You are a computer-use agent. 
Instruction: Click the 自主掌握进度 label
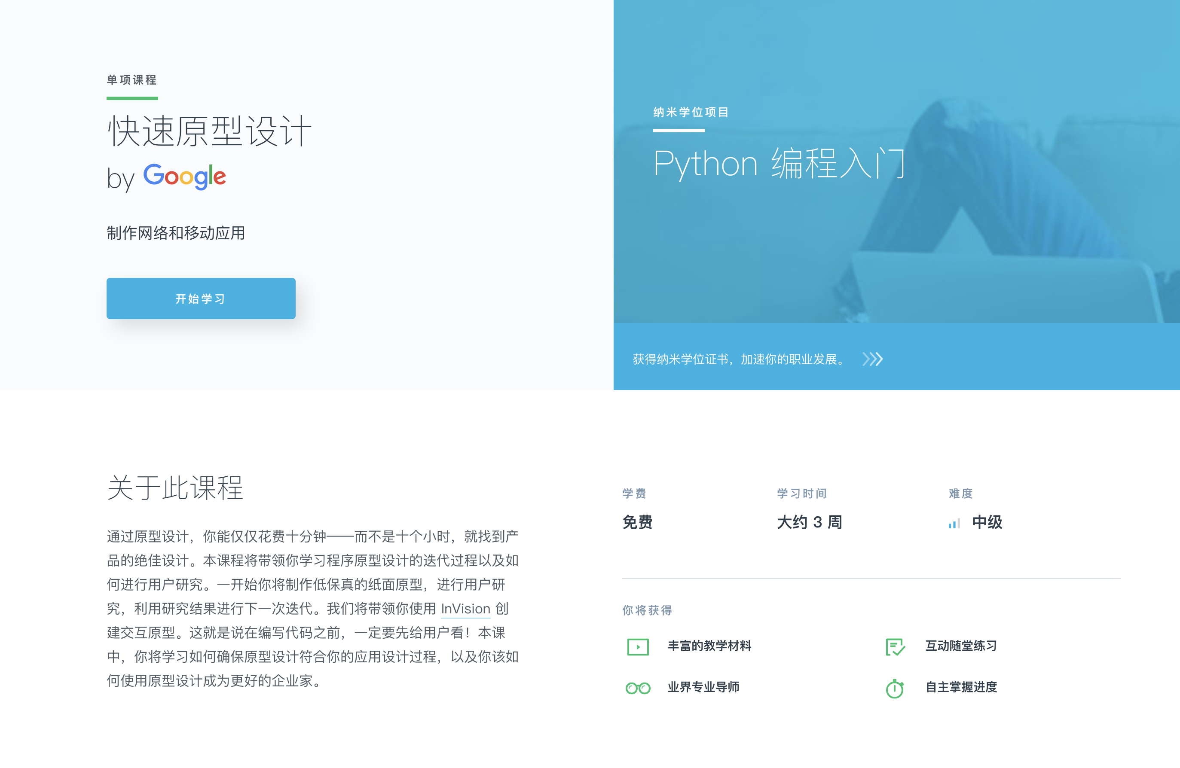[x=961, y=687]
